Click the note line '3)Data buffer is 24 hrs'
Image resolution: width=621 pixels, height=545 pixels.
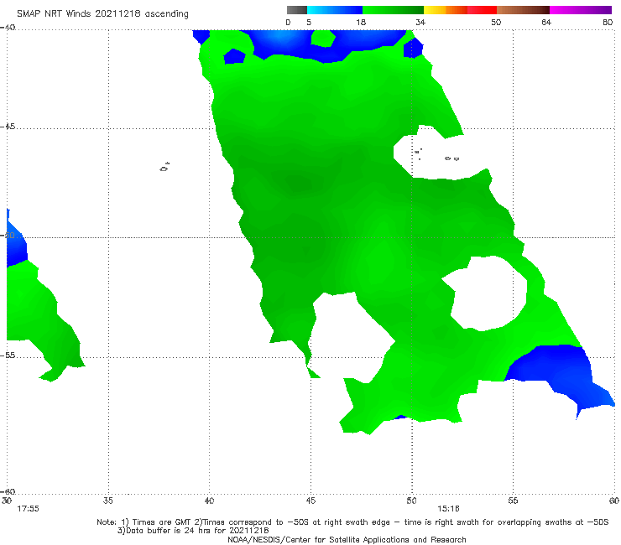(x=193, y=531)
